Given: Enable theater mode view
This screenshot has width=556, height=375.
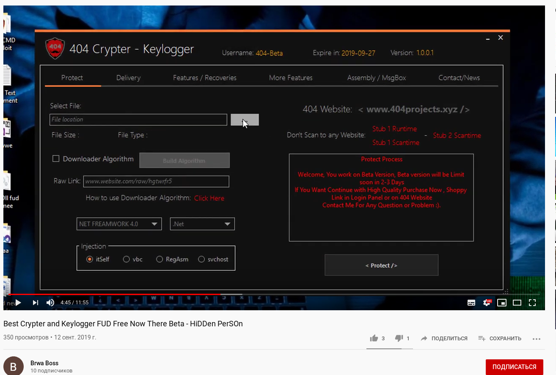Looking at the screenshot, I should tap(517, 302).
